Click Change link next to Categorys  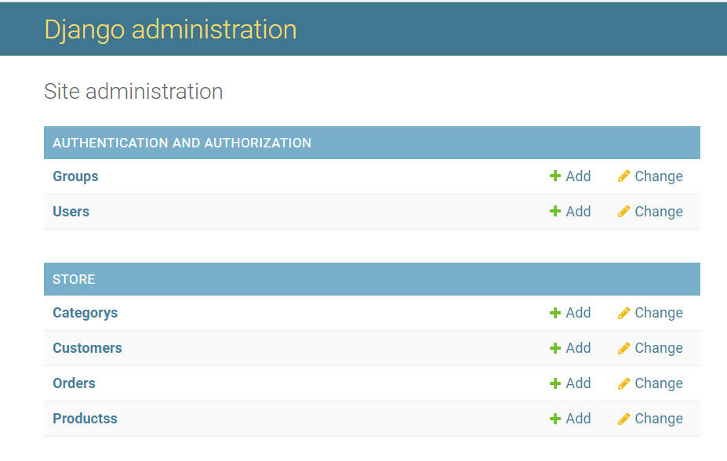click(x=658, y=313)
